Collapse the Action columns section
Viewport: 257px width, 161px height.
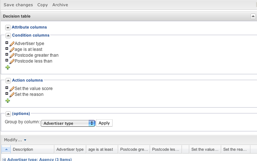[x=8, y=80]
